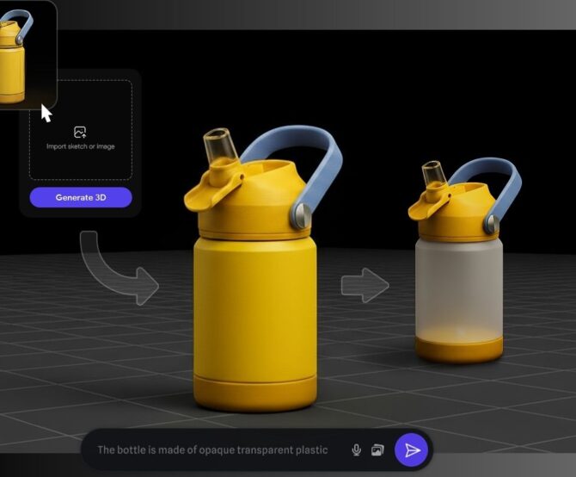
Task: Click the microphone voice input icon
Action: 356,450
